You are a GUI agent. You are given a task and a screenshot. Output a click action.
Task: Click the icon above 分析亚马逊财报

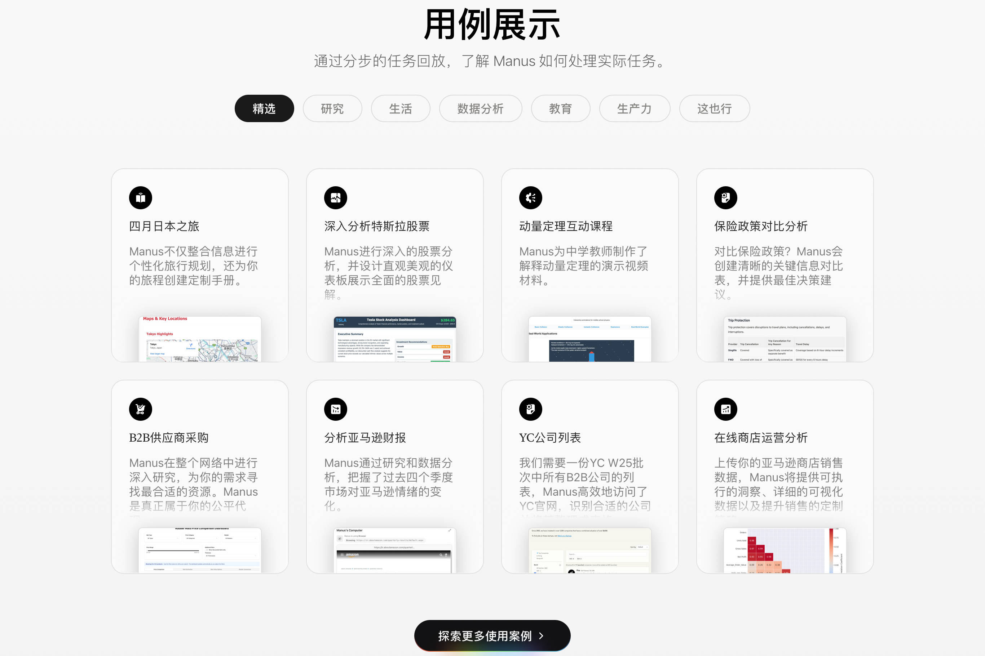[335, 409]
